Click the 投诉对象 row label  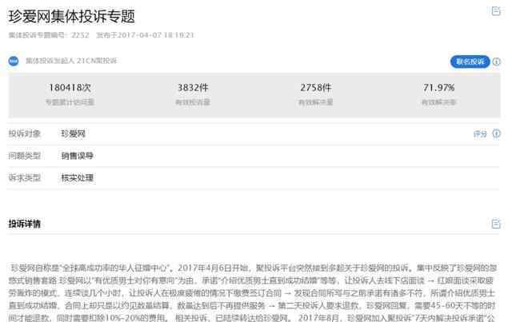[25, 133]
